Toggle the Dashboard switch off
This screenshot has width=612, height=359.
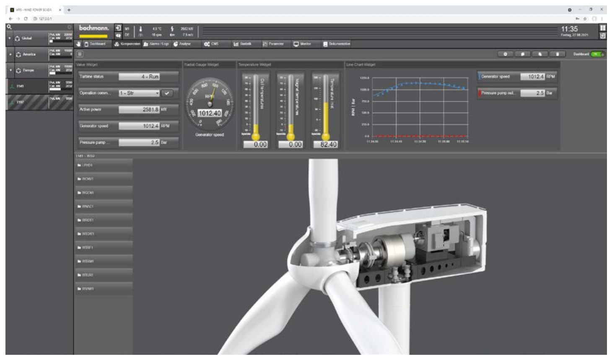click(x=597, y=54)
